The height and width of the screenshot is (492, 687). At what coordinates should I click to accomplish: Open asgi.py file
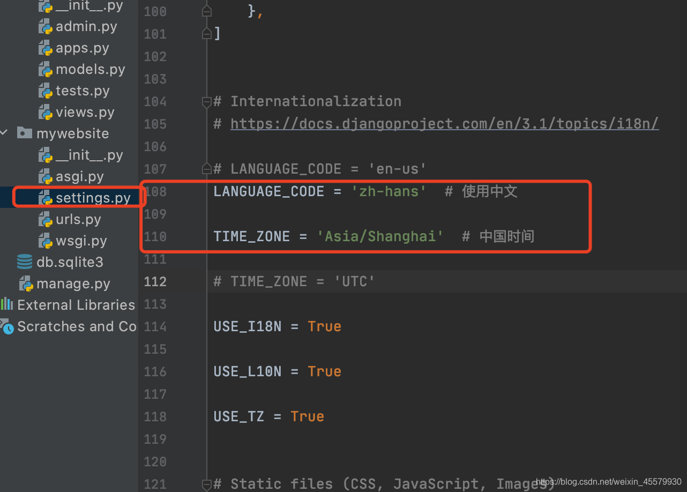80,177
